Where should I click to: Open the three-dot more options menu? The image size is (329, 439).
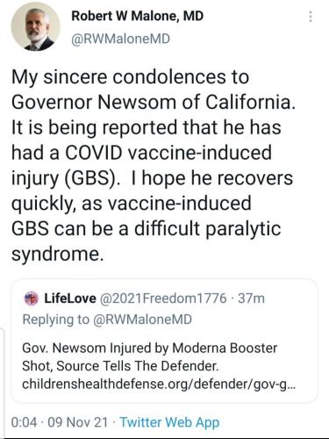point(311,17)
